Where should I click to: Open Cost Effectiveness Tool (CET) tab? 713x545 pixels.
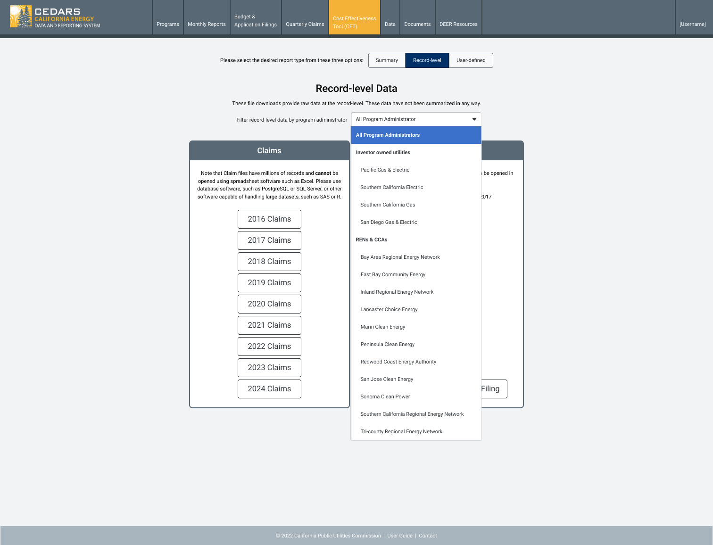coord(354,23)
